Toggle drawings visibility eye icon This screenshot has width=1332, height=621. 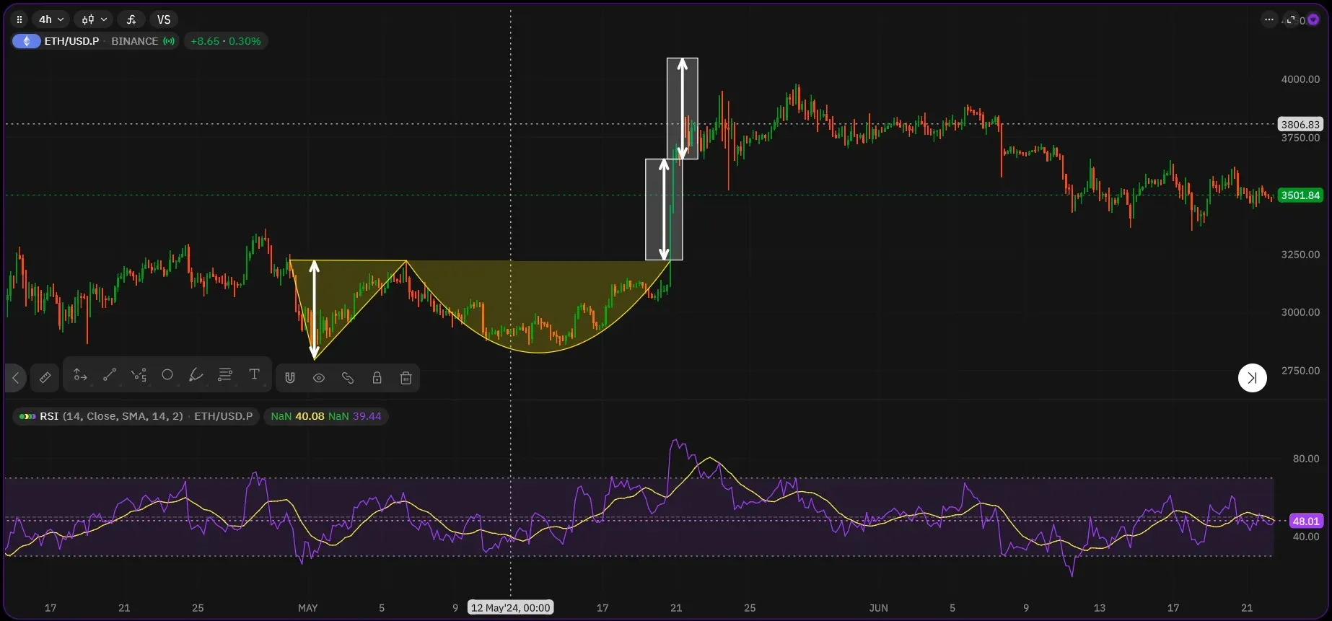319,378
